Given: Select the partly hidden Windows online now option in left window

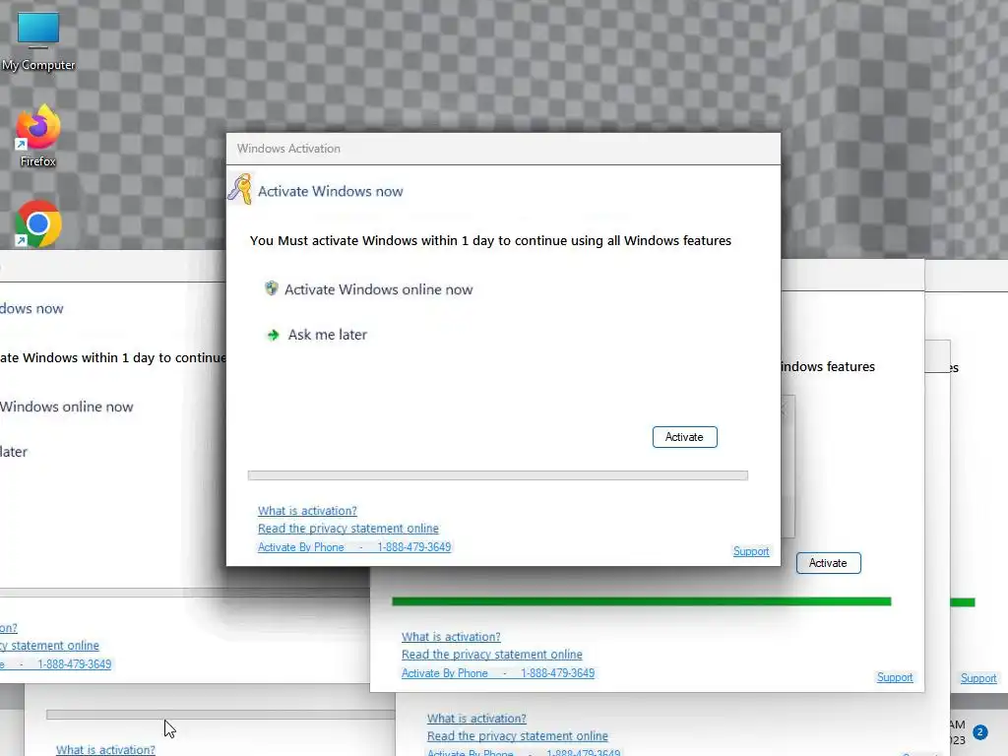Looking at the screenshot, I should point(66,407).
